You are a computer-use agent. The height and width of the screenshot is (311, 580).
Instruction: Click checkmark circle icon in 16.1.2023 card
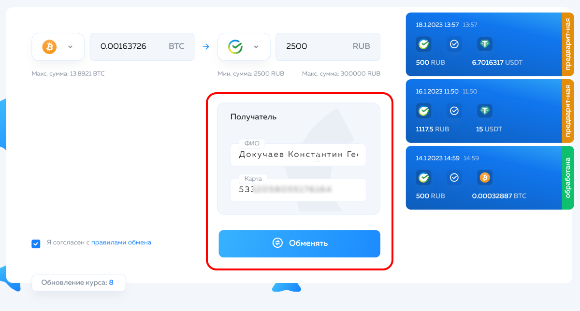(x=454, y=111)
